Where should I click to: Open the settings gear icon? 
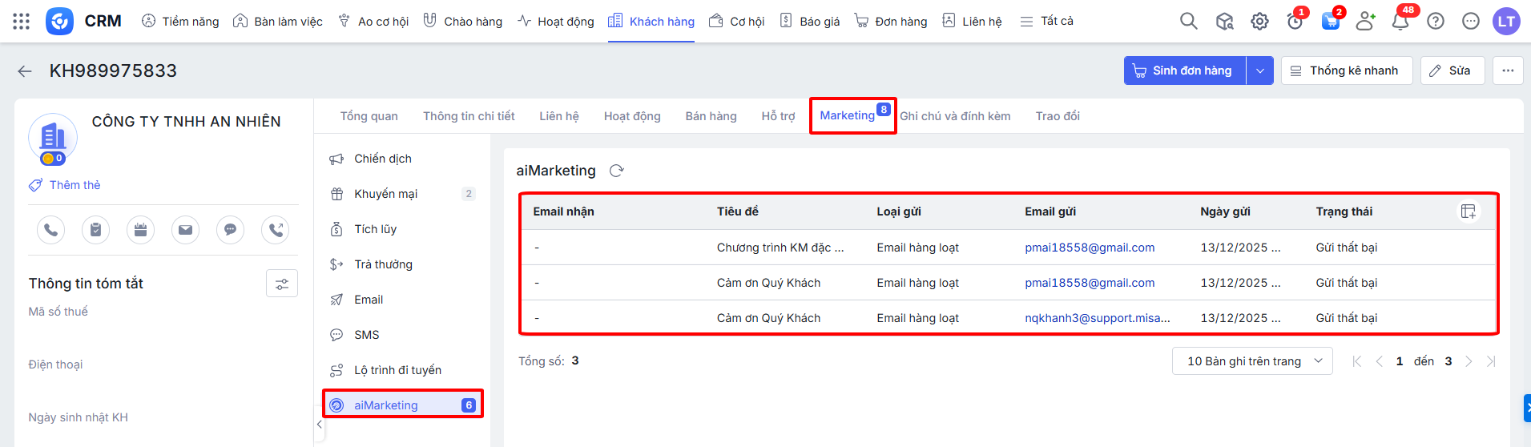[1259, 22]
